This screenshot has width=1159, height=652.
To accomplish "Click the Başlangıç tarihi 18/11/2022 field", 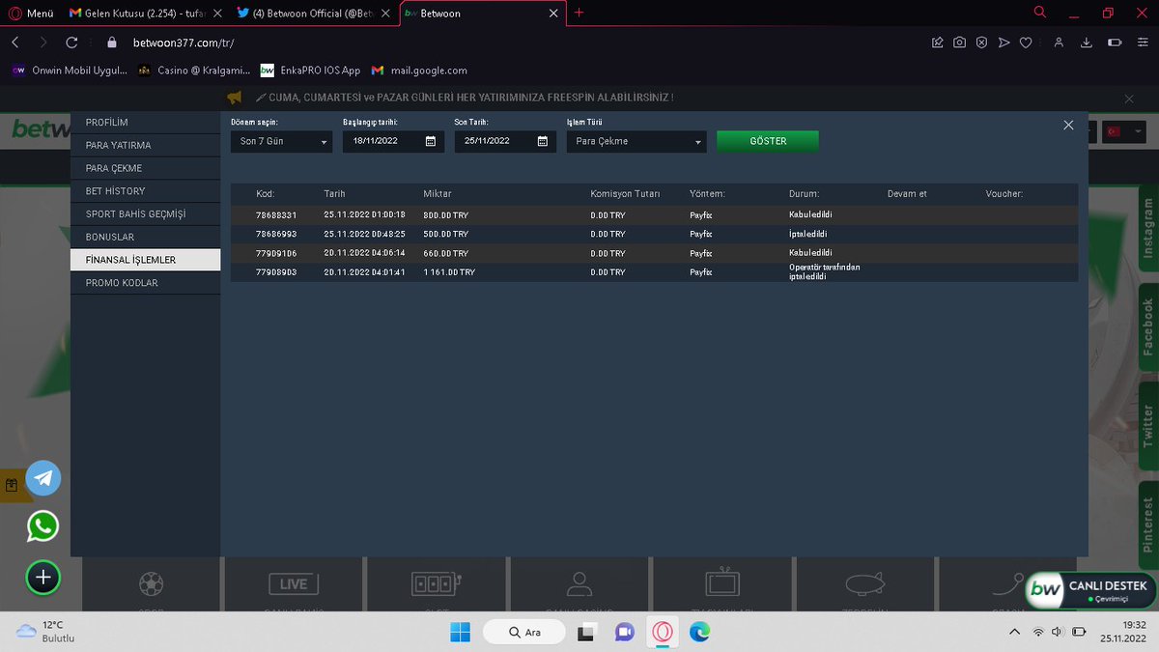I will [x=391, y=141].
